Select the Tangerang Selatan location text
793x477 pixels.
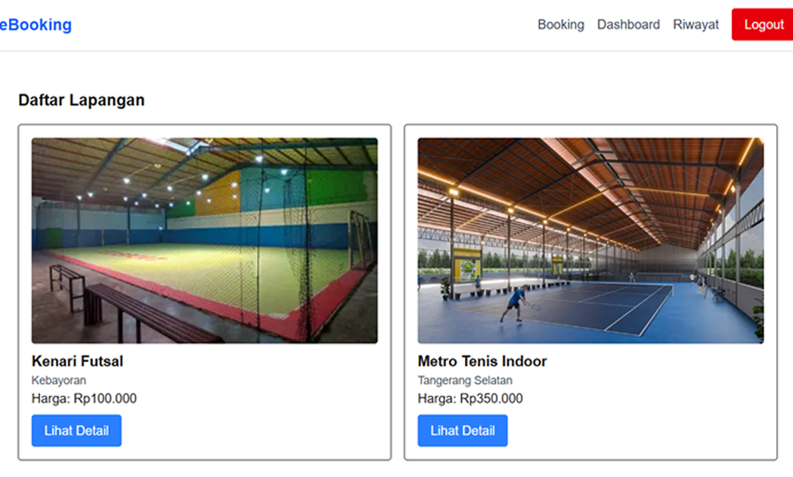464,380
